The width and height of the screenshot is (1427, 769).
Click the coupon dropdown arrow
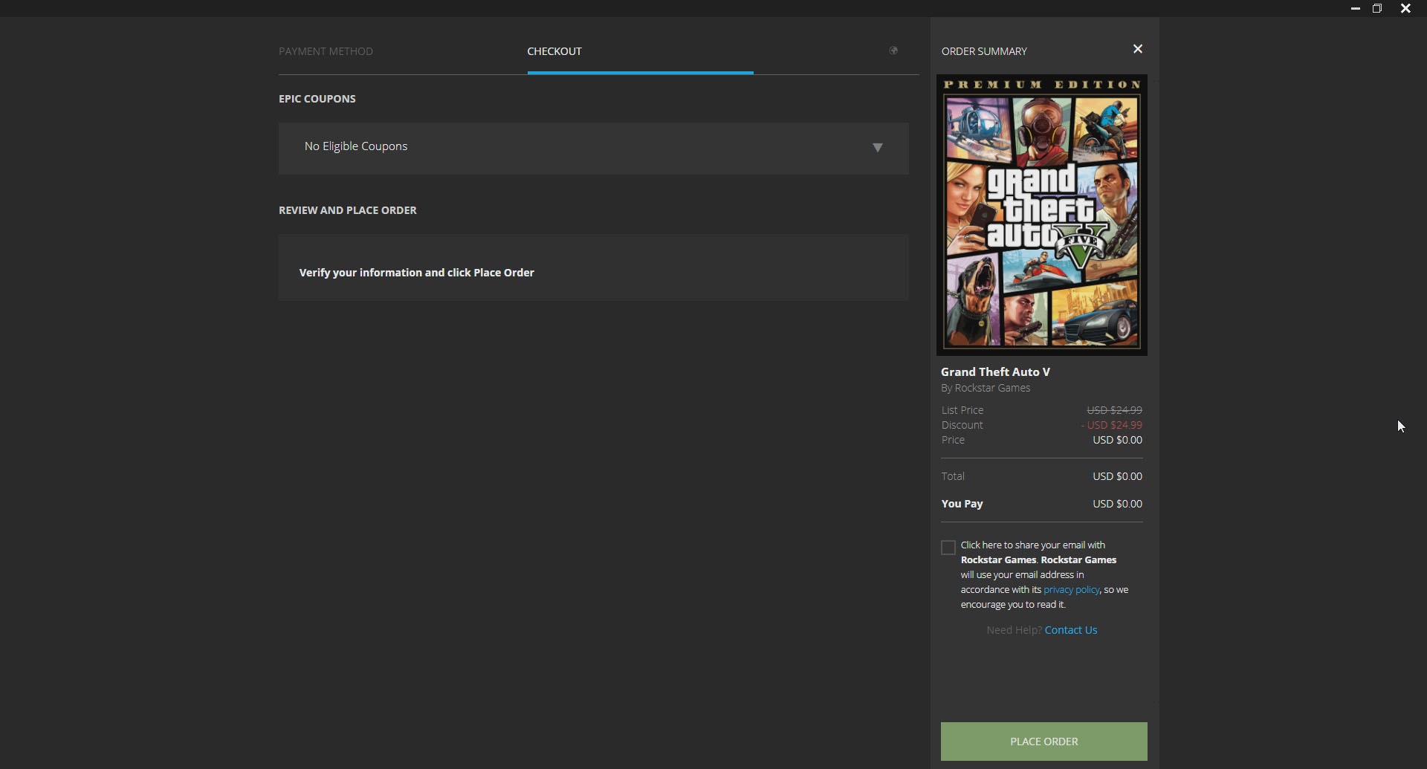point(878,147)
